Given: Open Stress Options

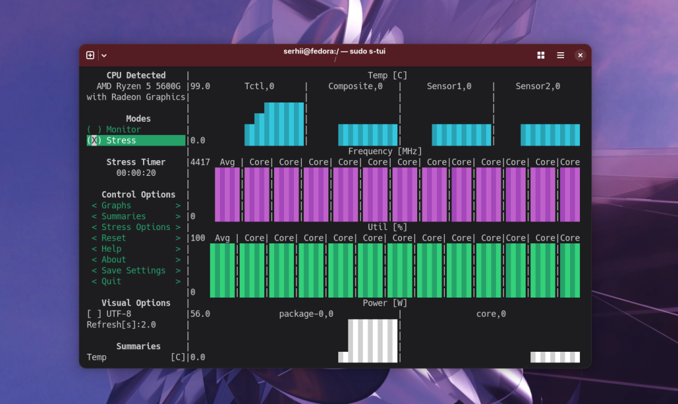Looking at the screenshot, I should pos(136,227).
